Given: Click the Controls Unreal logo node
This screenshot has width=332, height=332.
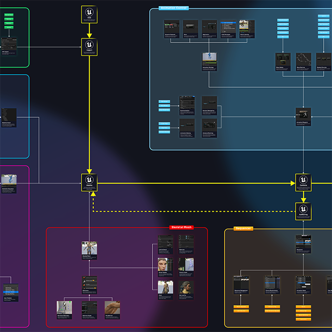Looking at the screenshot, I should click(303, 183).
